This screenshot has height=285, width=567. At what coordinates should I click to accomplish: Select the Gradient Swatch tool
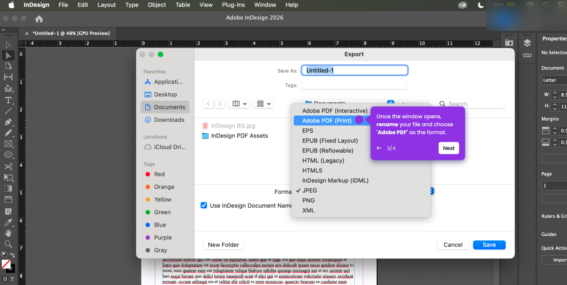point(8,188)
